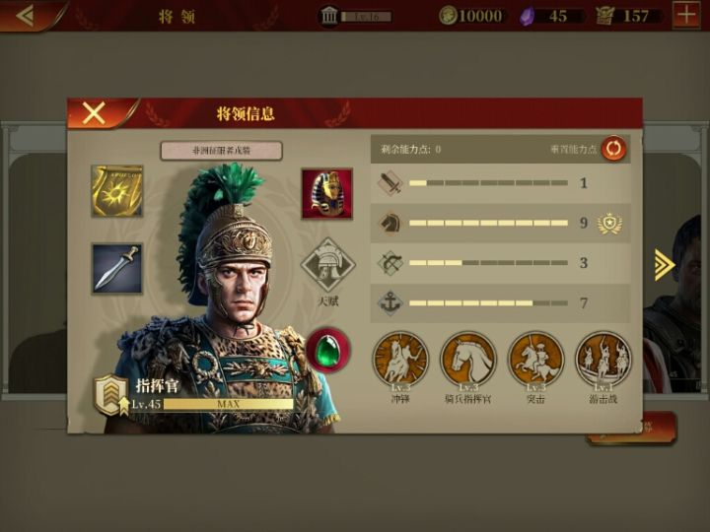Click the infantry sword ability row

500,183
